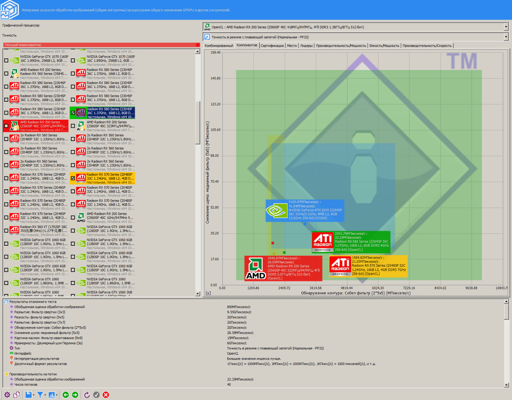This screenshot has height=400, width=512.
Task: Go forward with the green right arrow
Action: click(75, 395)
